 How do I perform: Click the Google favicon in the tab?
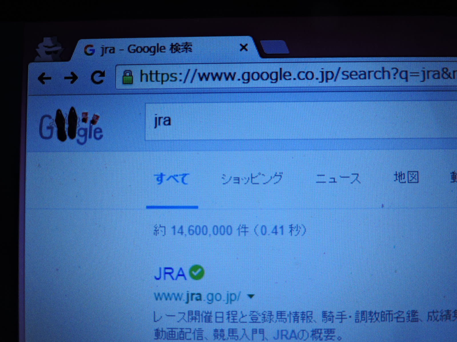coord(89,50)
